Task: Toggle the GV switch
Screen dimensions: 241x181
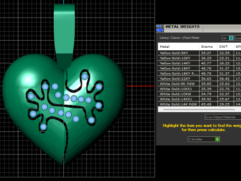Action: point(228,38)
